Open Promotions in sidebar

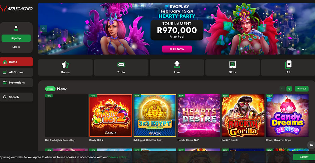pos(16,83)
